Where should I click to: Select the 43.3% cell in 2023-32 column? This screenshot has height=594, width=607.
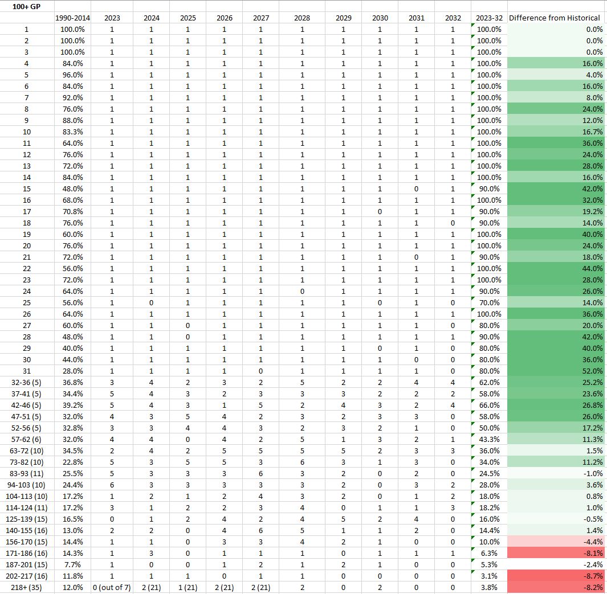click(x=489, y=439)
